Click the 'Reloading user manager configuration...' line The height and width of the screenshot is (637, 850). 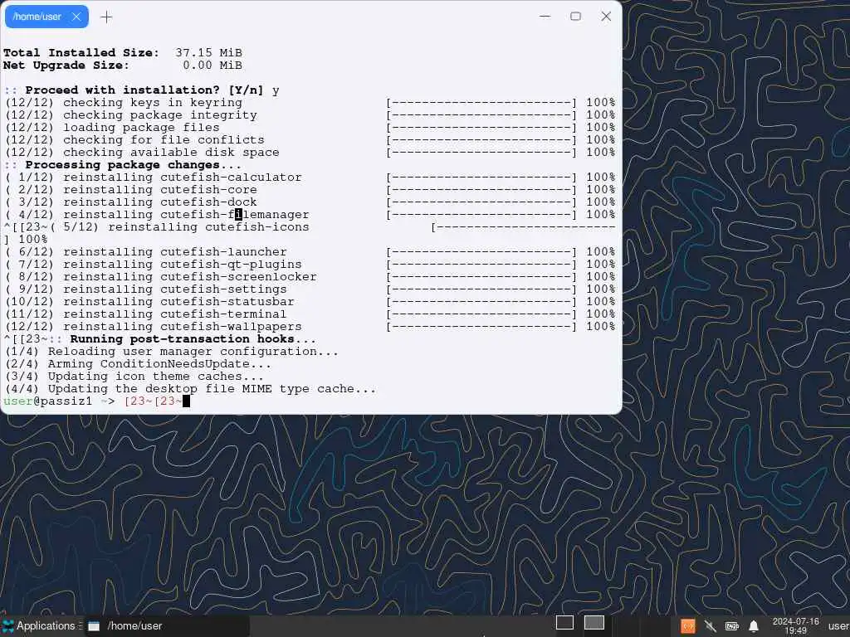point(171,352)
